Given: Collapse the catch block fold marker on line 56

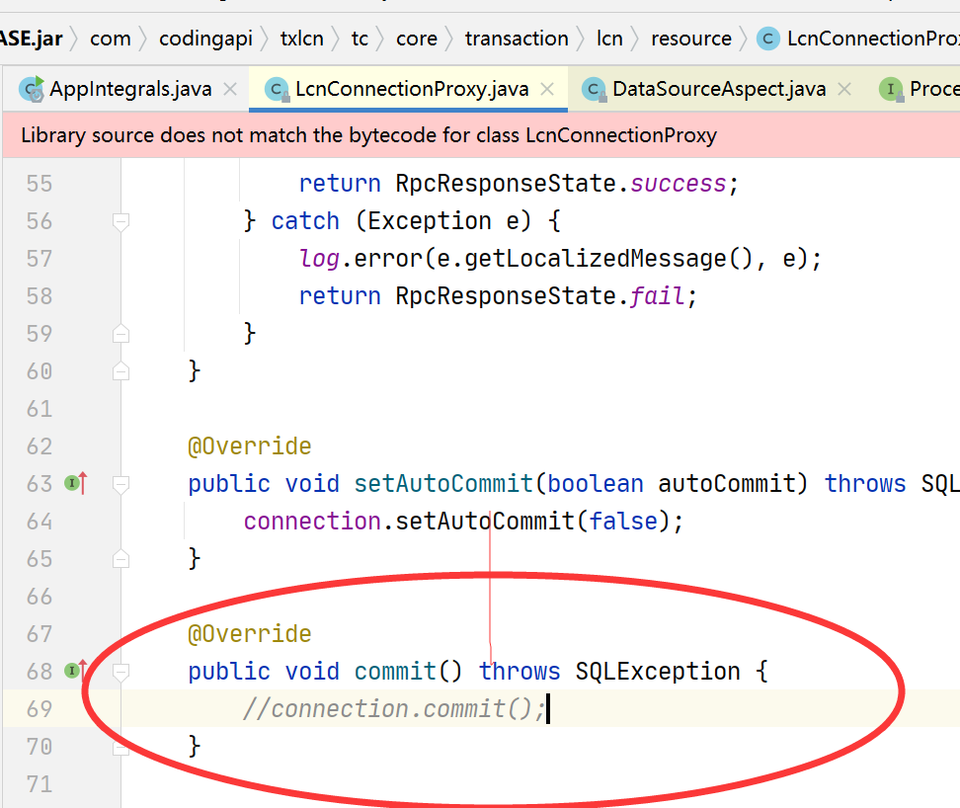Looking at the screenshot, I should tap(120, 221).
